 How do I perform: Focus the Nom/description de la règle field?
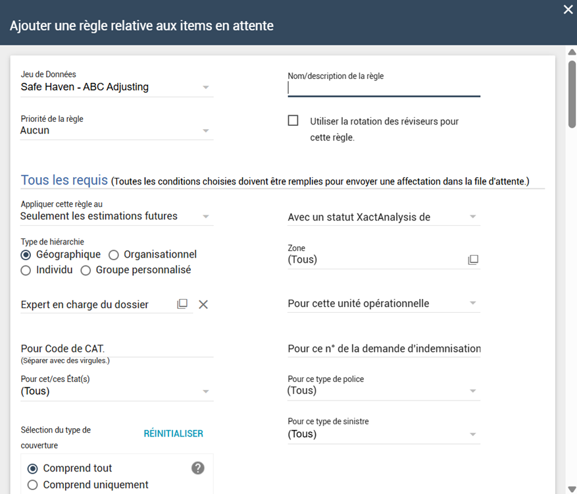384,88
